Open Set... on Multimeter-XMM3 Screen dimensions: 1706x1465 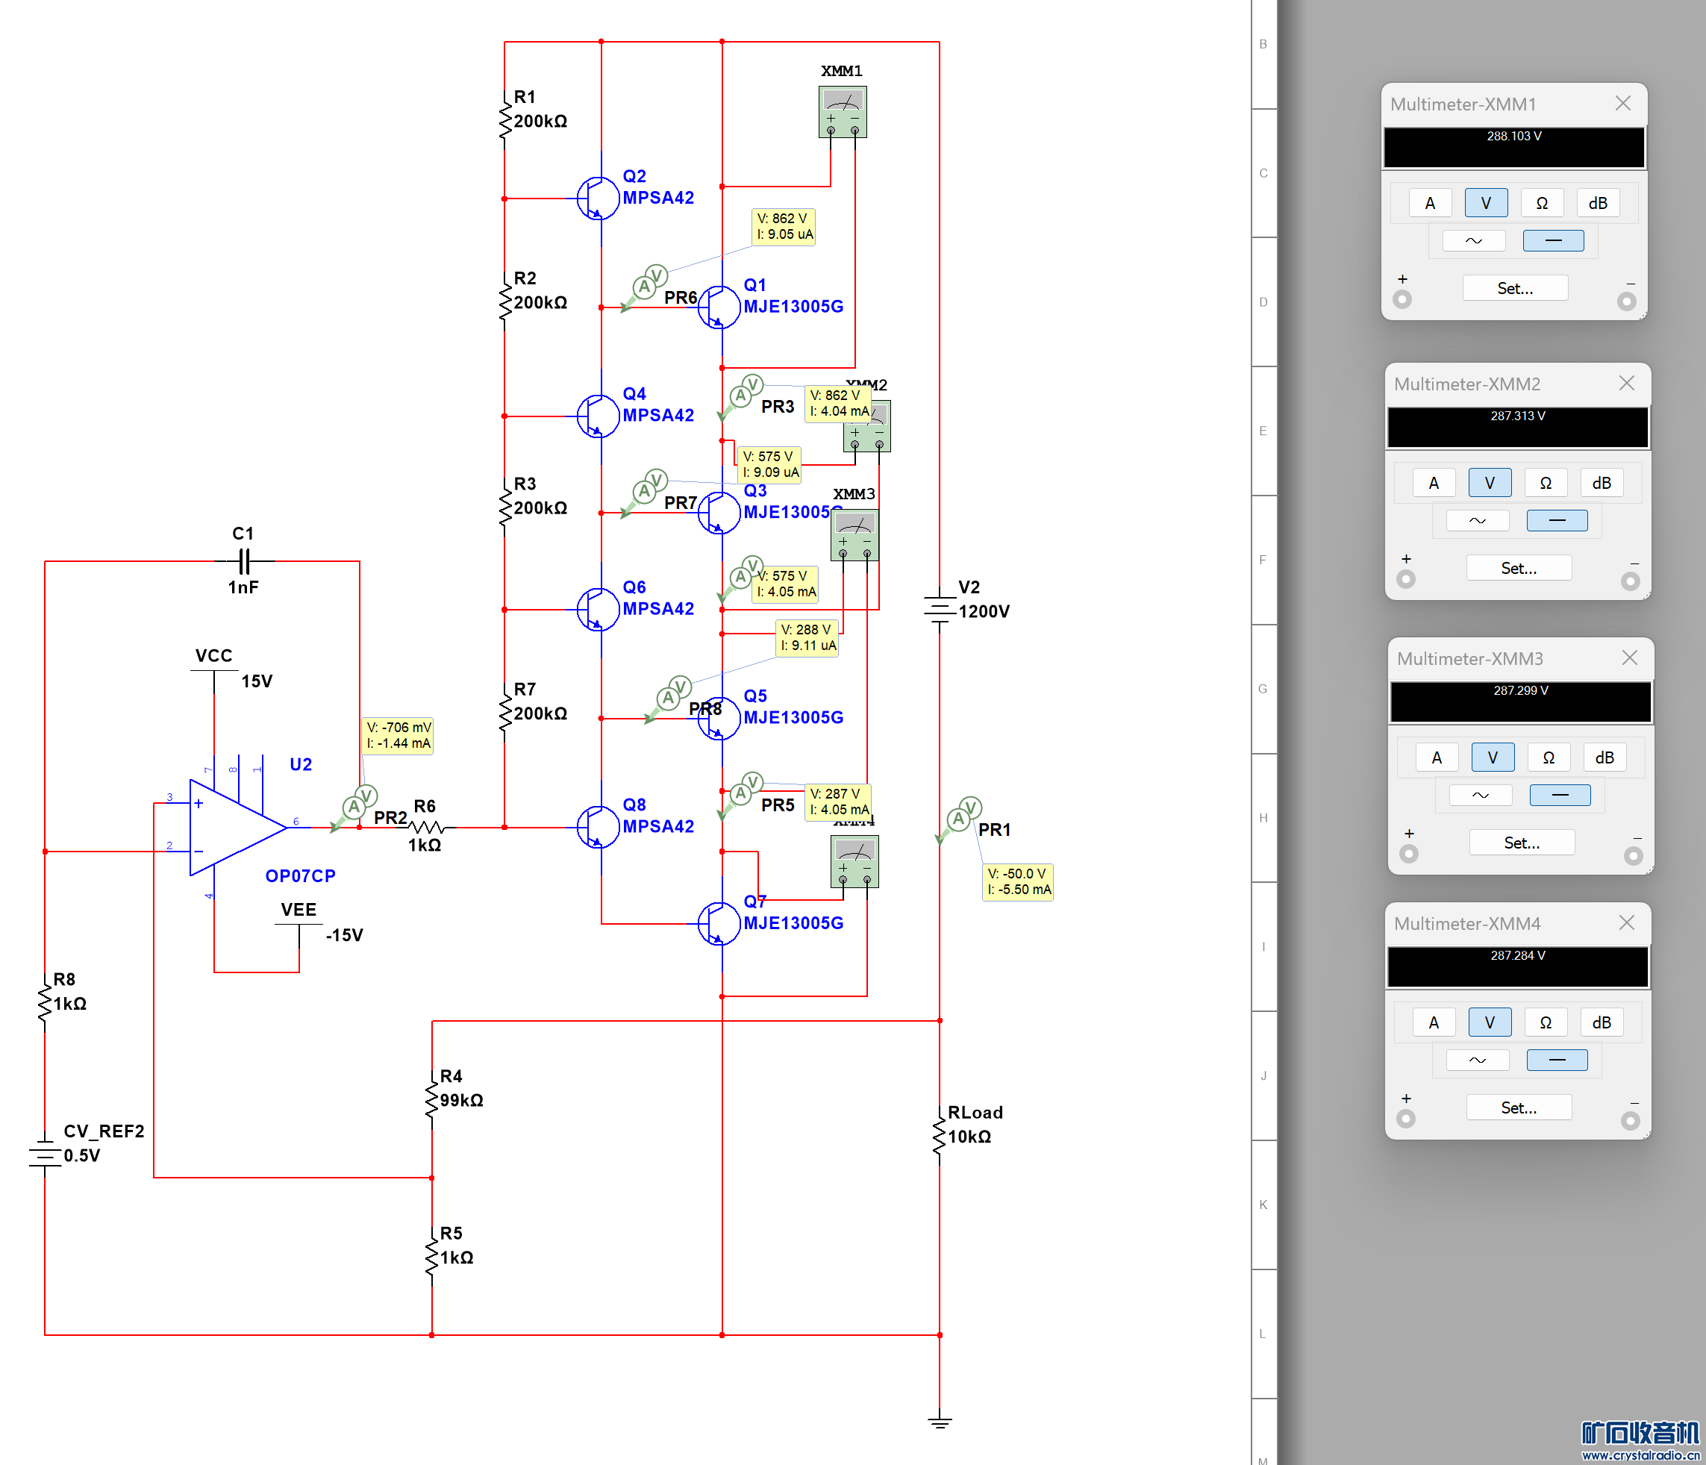[1521, 843]
